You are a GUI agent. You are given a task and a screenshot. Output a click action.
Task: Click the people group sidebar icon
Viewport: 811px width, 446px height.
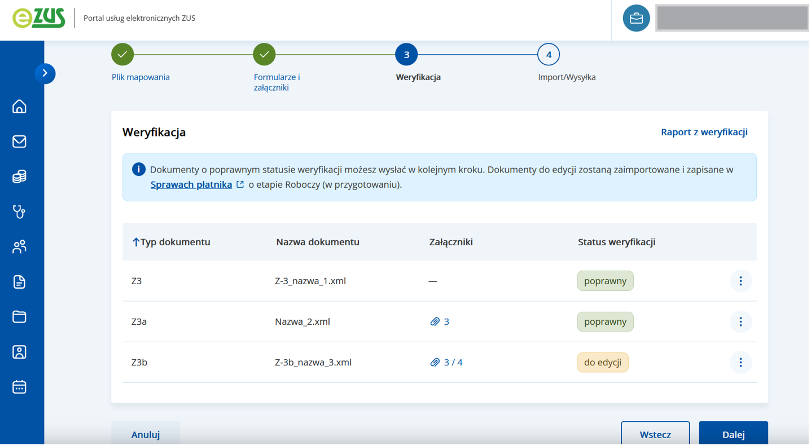[x=19, y=247]
